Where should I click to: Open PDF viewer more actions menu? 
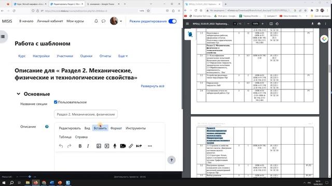click(325, 24)
